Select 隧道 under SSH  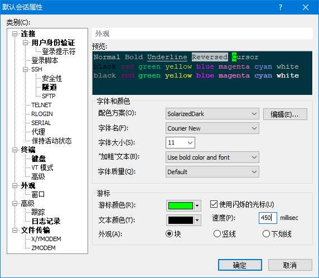click(x=50, y=87)
